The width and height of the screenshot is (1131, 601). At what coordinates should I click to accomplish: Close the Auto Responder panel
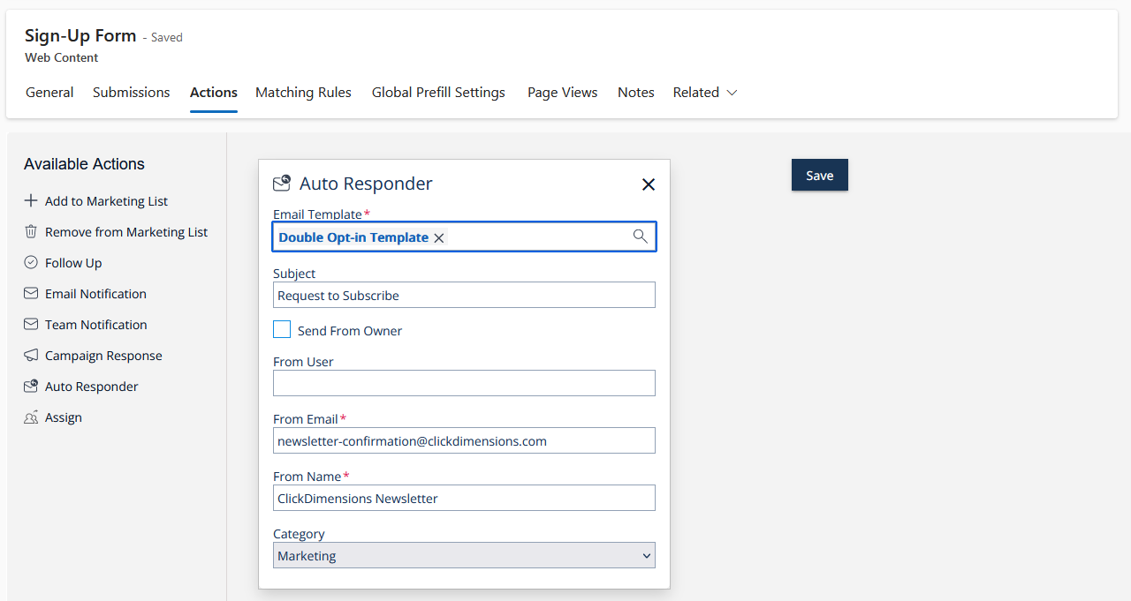[x=649, y=184]
